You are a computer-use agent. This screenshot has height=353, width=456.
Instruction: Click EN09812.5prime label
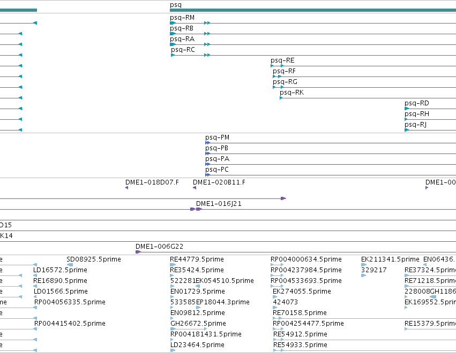[x=198, y=313]
